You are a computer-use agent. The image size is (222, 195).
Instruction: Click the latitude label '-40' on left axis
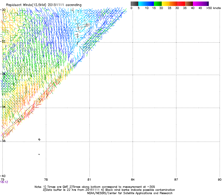(x=3, y=176)
